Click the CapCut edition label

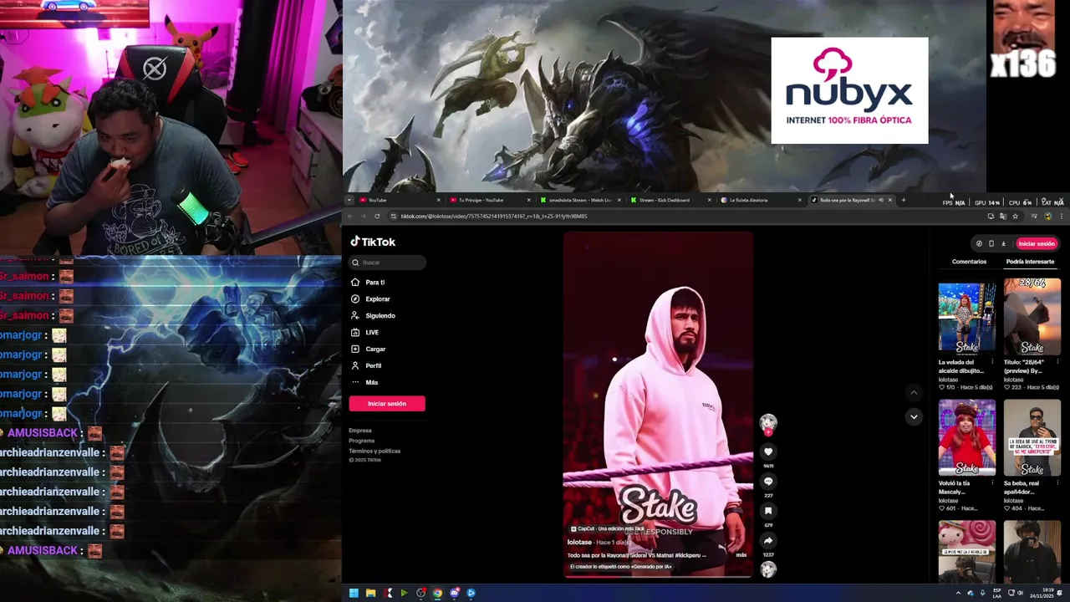(608, 529)
